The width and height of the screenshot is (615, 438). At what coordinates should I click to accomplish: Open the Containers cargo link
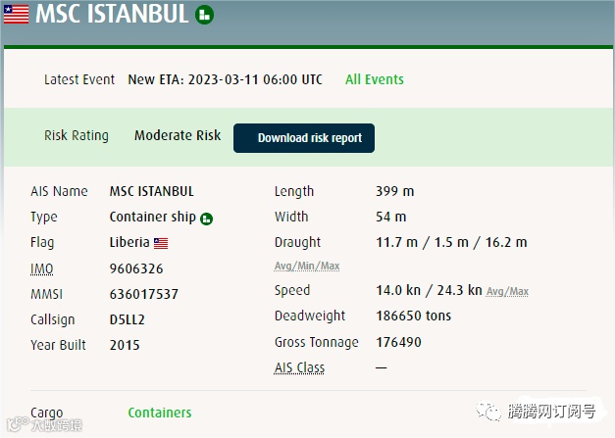tap(160, 413)
